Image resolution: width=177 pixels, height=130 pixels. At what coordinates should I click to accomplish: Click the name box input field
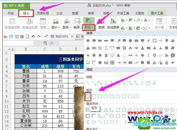click(x=18, y=43)
